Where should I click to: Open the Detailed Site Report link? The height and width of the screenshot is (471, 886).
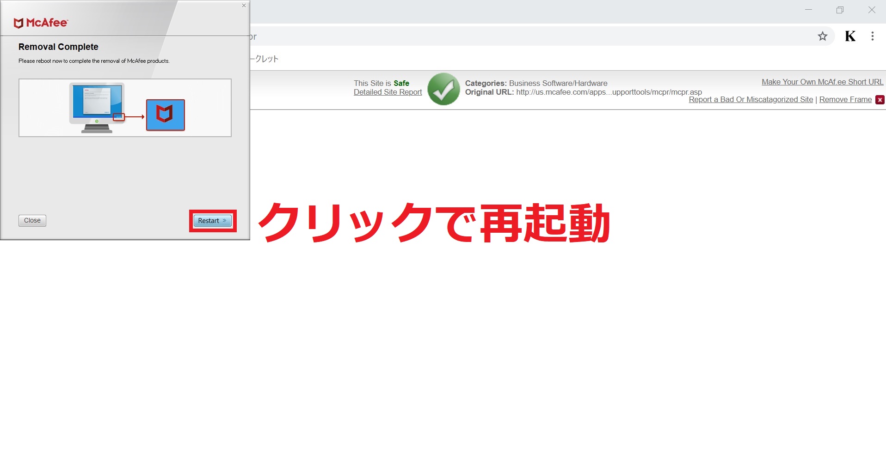coord(388,92)
